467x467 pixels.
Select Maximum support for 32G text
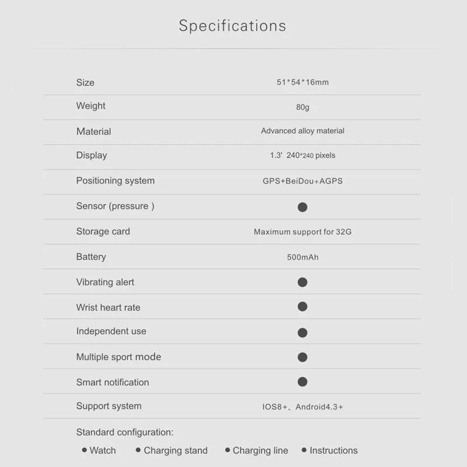coord(302,232)
